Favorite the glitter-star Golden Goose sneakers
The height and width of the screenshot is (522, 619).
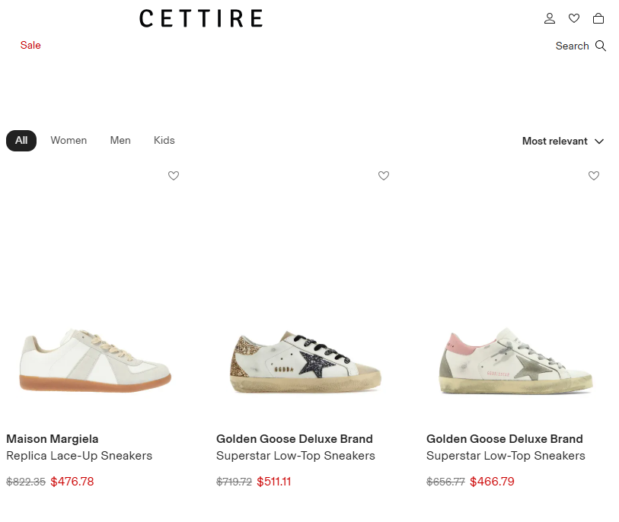(x=384, y=176)
